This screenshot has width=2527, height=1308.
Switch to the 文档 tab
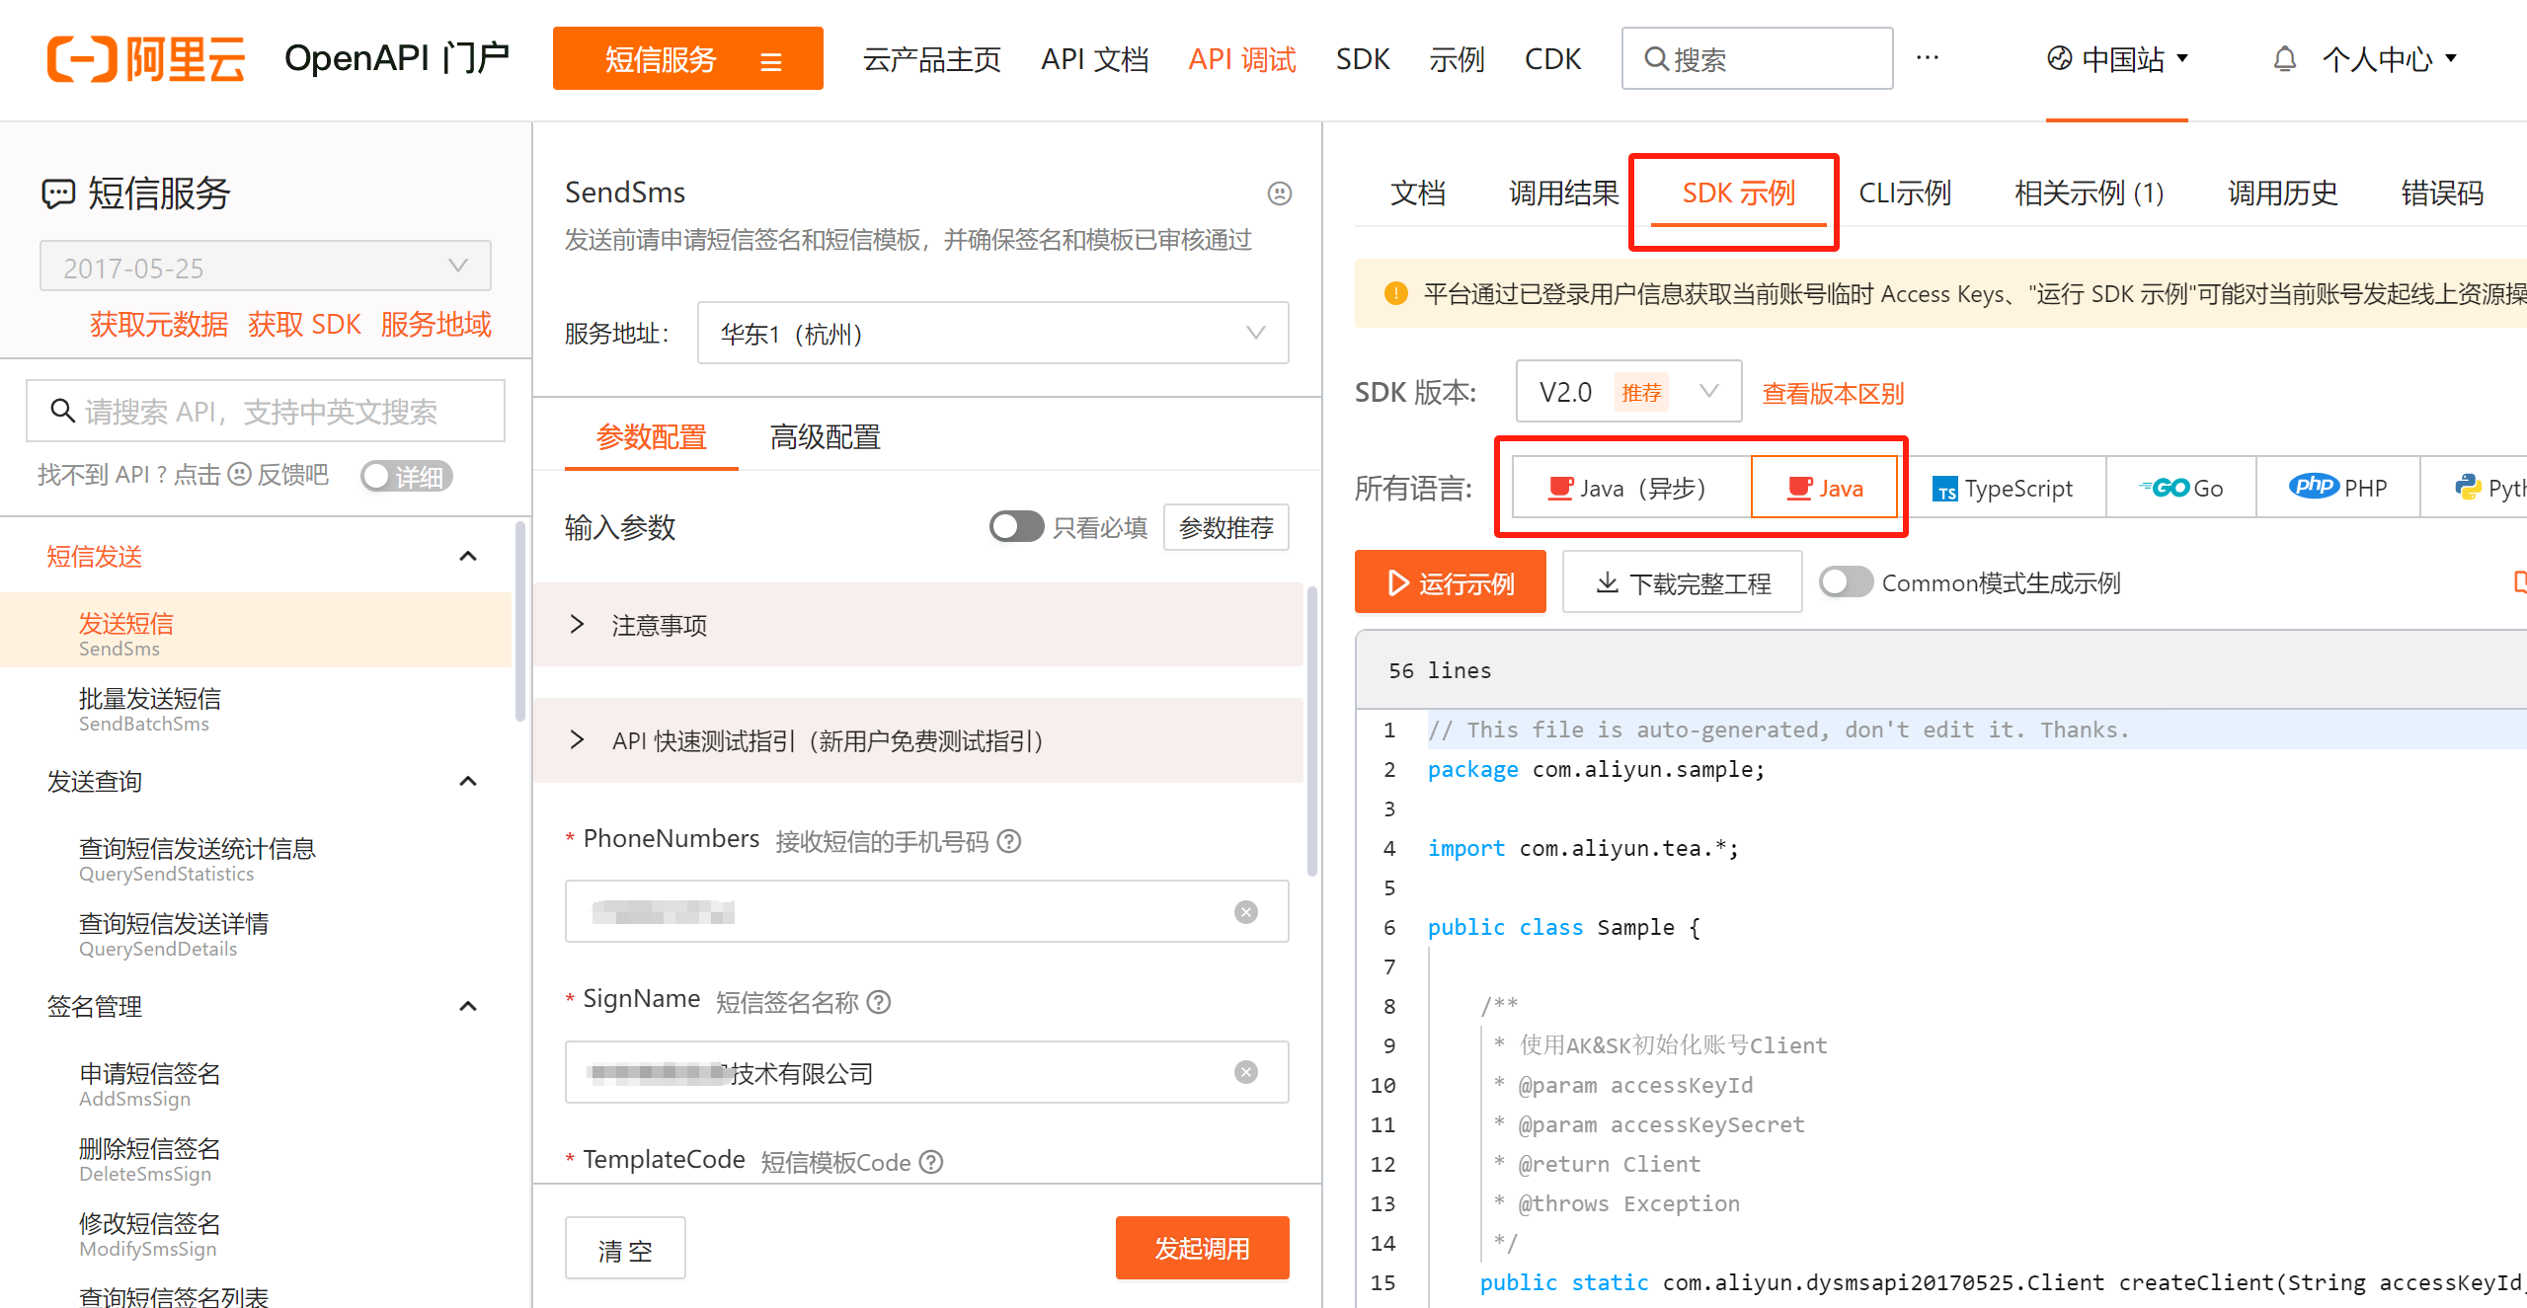coord(1418,192)
